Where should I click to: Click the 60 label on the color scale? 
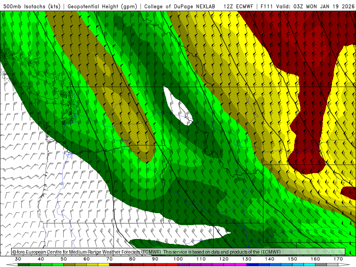coord(86,259)
